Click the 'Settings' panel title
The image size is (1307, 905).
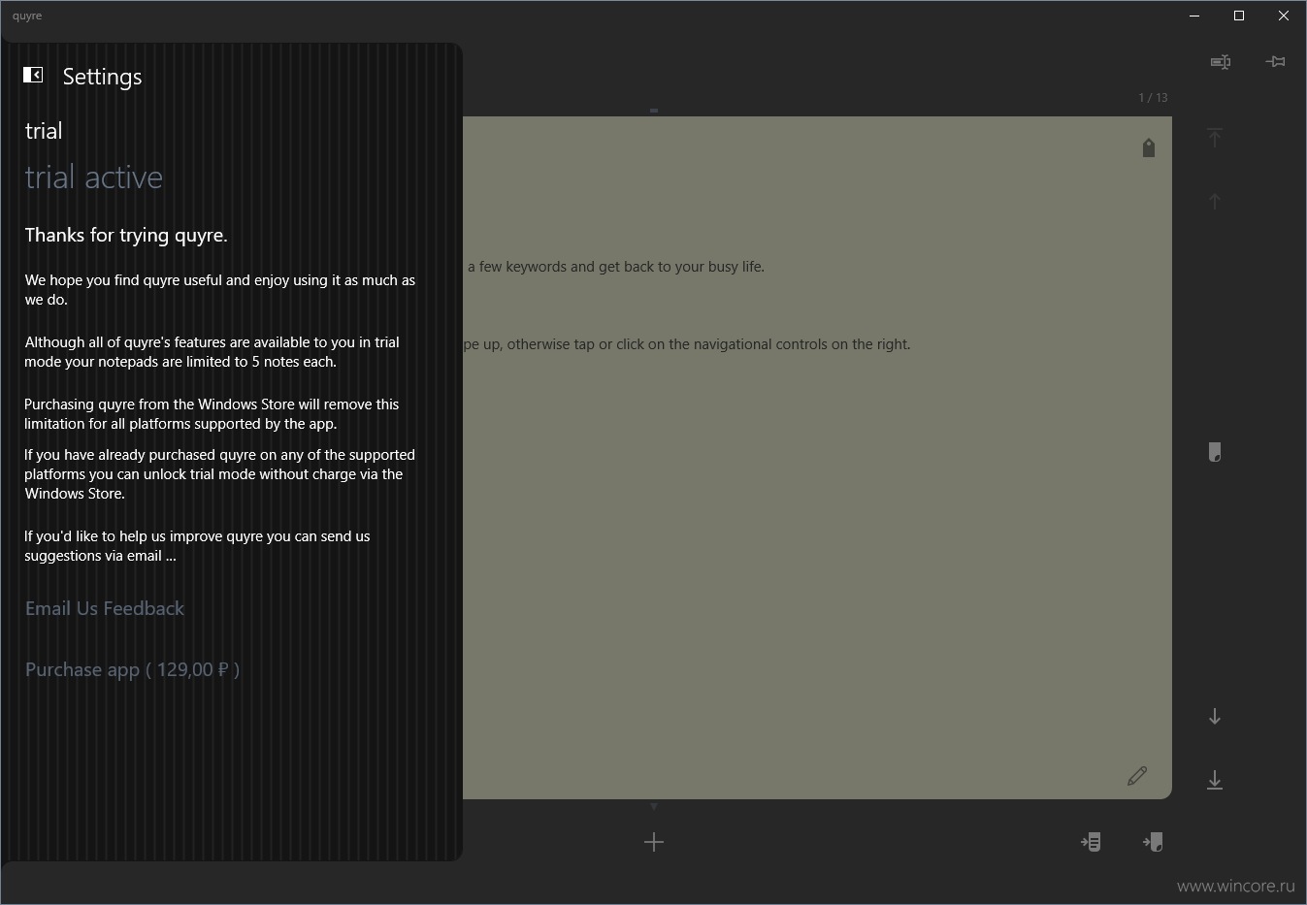[x=102, y=77]
